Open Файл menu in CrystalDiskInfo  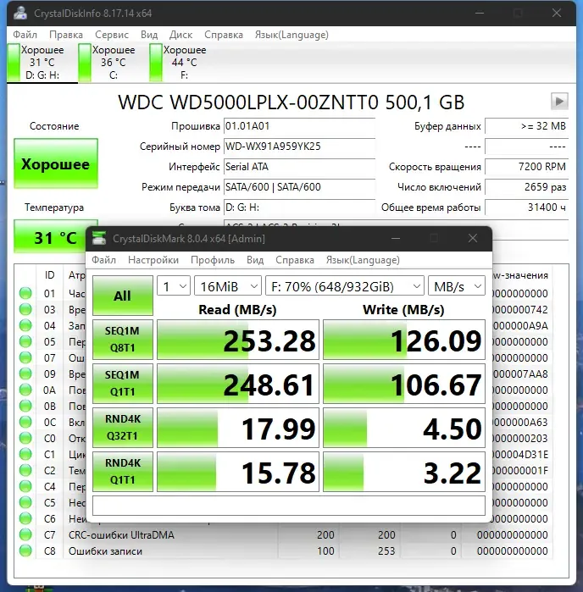[25, 35]
